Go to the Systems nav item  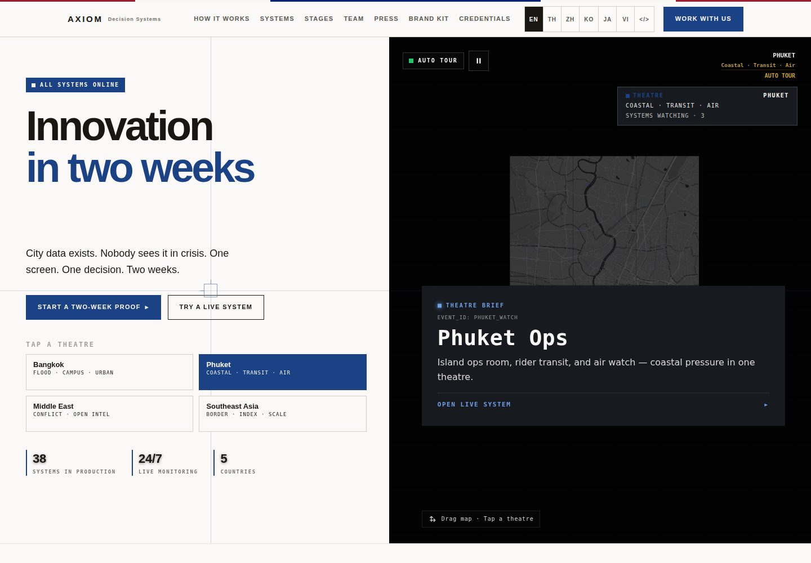(x=277, y=19)
